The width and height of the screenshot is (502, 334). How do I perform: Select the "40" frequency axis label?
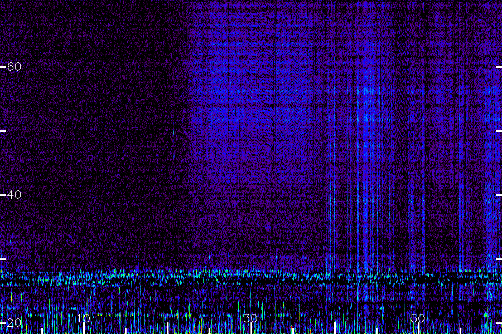[x=14, y=194]
